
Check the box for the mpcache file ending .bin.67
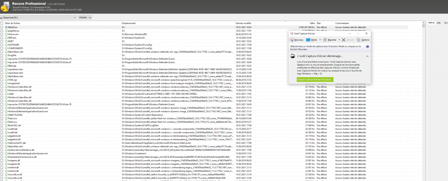click(x=2, y=62)
